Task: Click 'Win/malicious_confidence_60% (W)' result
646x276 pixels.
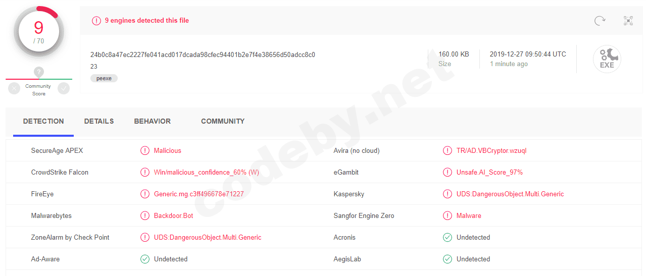Action: pyautogui.click(x=207, y=172)
